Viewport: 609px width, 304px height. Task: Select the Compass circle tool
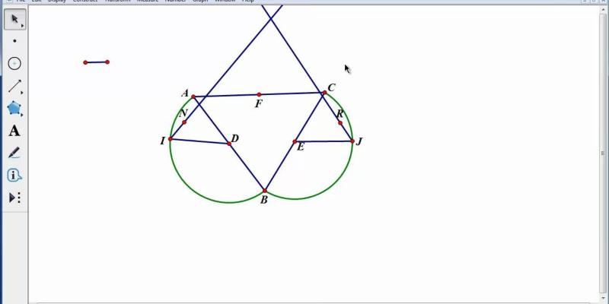coord(14,64)
